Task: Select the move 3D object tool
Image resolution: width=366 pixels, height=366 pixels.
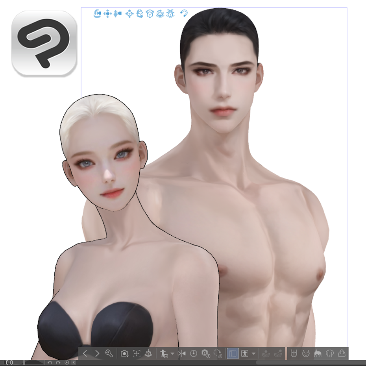Action: click(x=130, y=13)
